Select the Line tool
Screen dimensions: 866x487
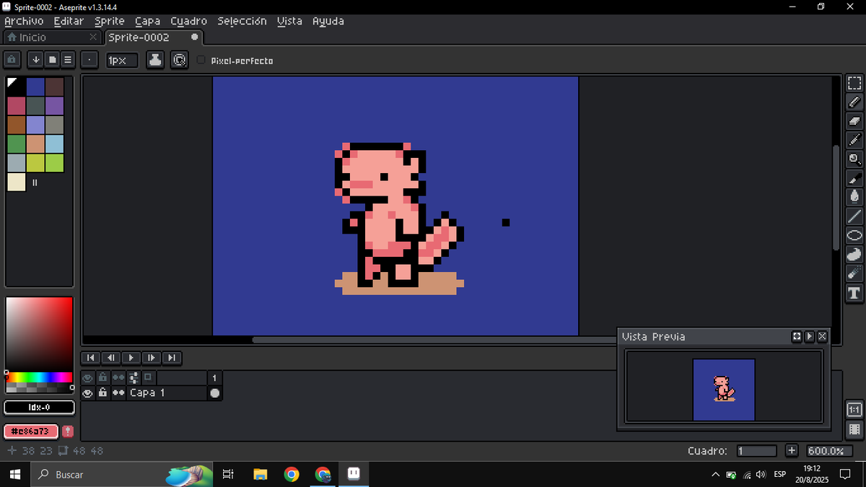(x=854, y=216)
